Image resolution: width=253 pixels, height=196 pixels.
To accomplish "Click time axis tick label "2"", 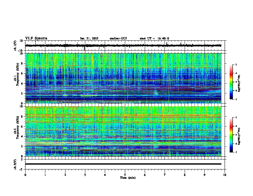I will tap(65, 175).
